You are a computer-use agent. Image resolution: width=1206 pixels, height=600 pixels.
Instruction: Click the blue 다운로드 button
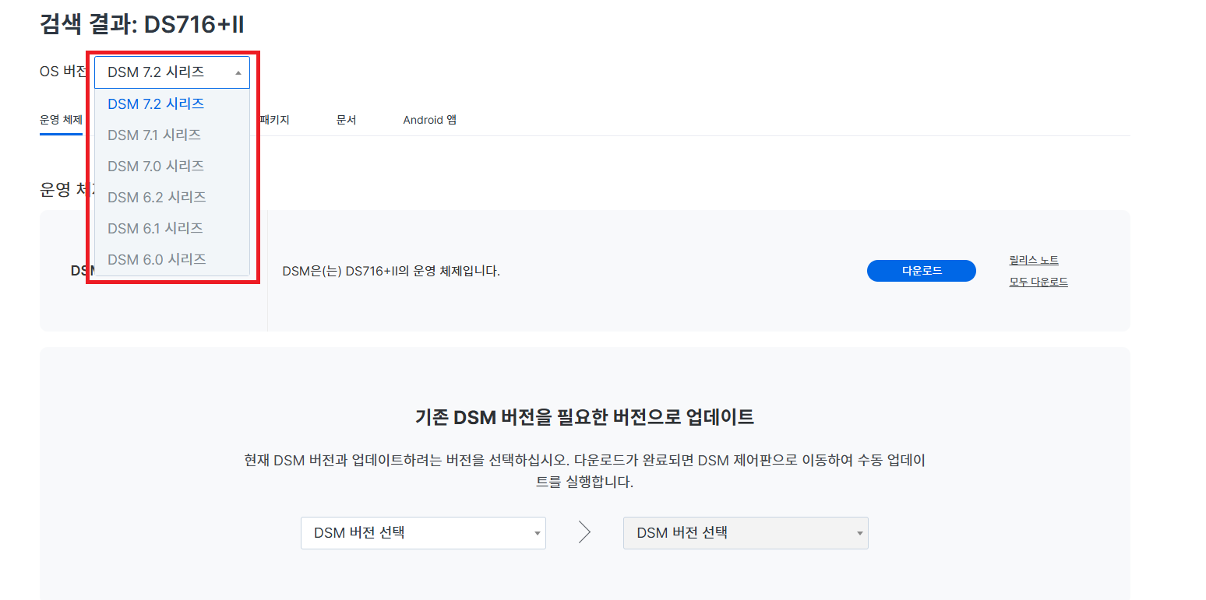coord(922,271)
